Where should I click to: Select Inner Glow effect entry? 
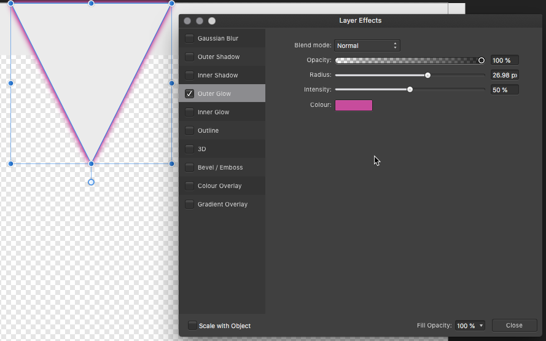[x=213, y=112]
